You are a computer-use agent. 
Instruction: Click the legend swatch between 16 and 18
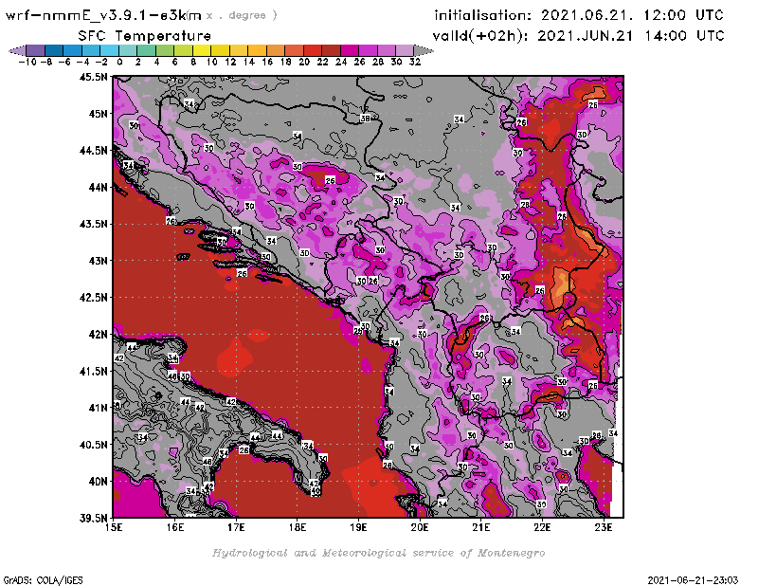(x=276, y=50)
